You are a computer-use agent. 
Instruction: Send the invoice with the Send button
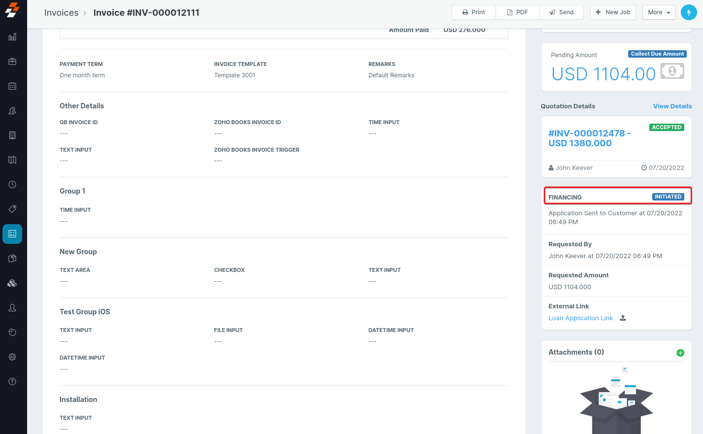coord(561,12)
